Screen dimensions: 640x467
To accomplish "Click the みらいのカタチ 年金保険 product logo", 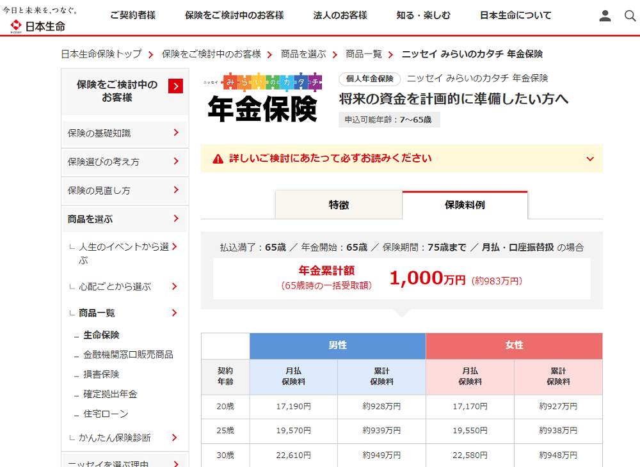I will click(x=263, y=99).
